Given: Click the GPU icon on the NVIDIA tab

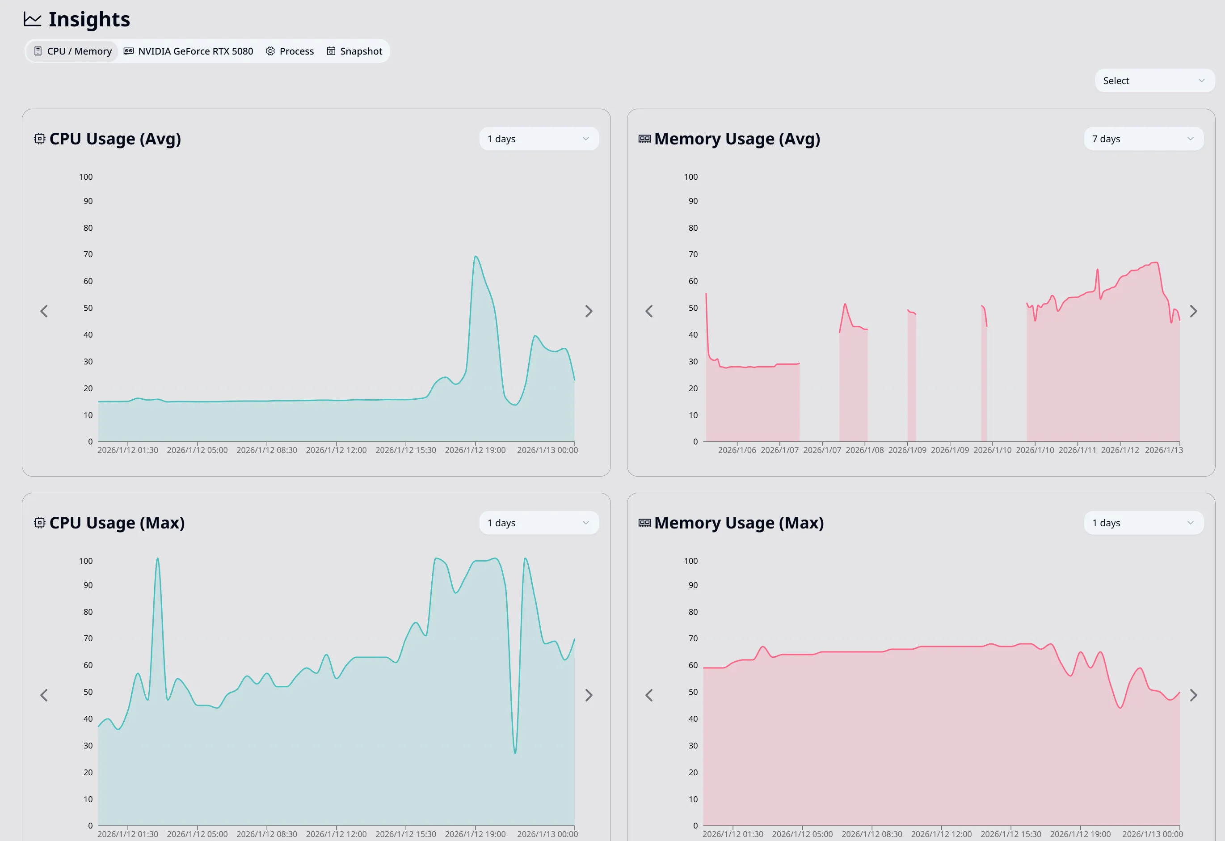Looking at the screenshot, I should 128,51.
